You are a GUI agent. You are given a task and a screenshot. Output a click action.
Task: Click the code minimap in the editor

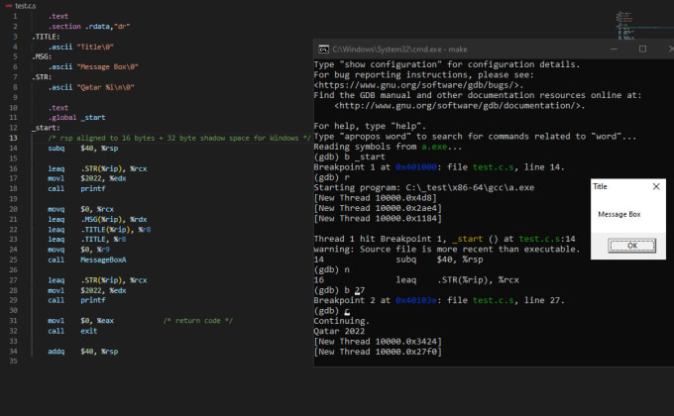(625, 26)
